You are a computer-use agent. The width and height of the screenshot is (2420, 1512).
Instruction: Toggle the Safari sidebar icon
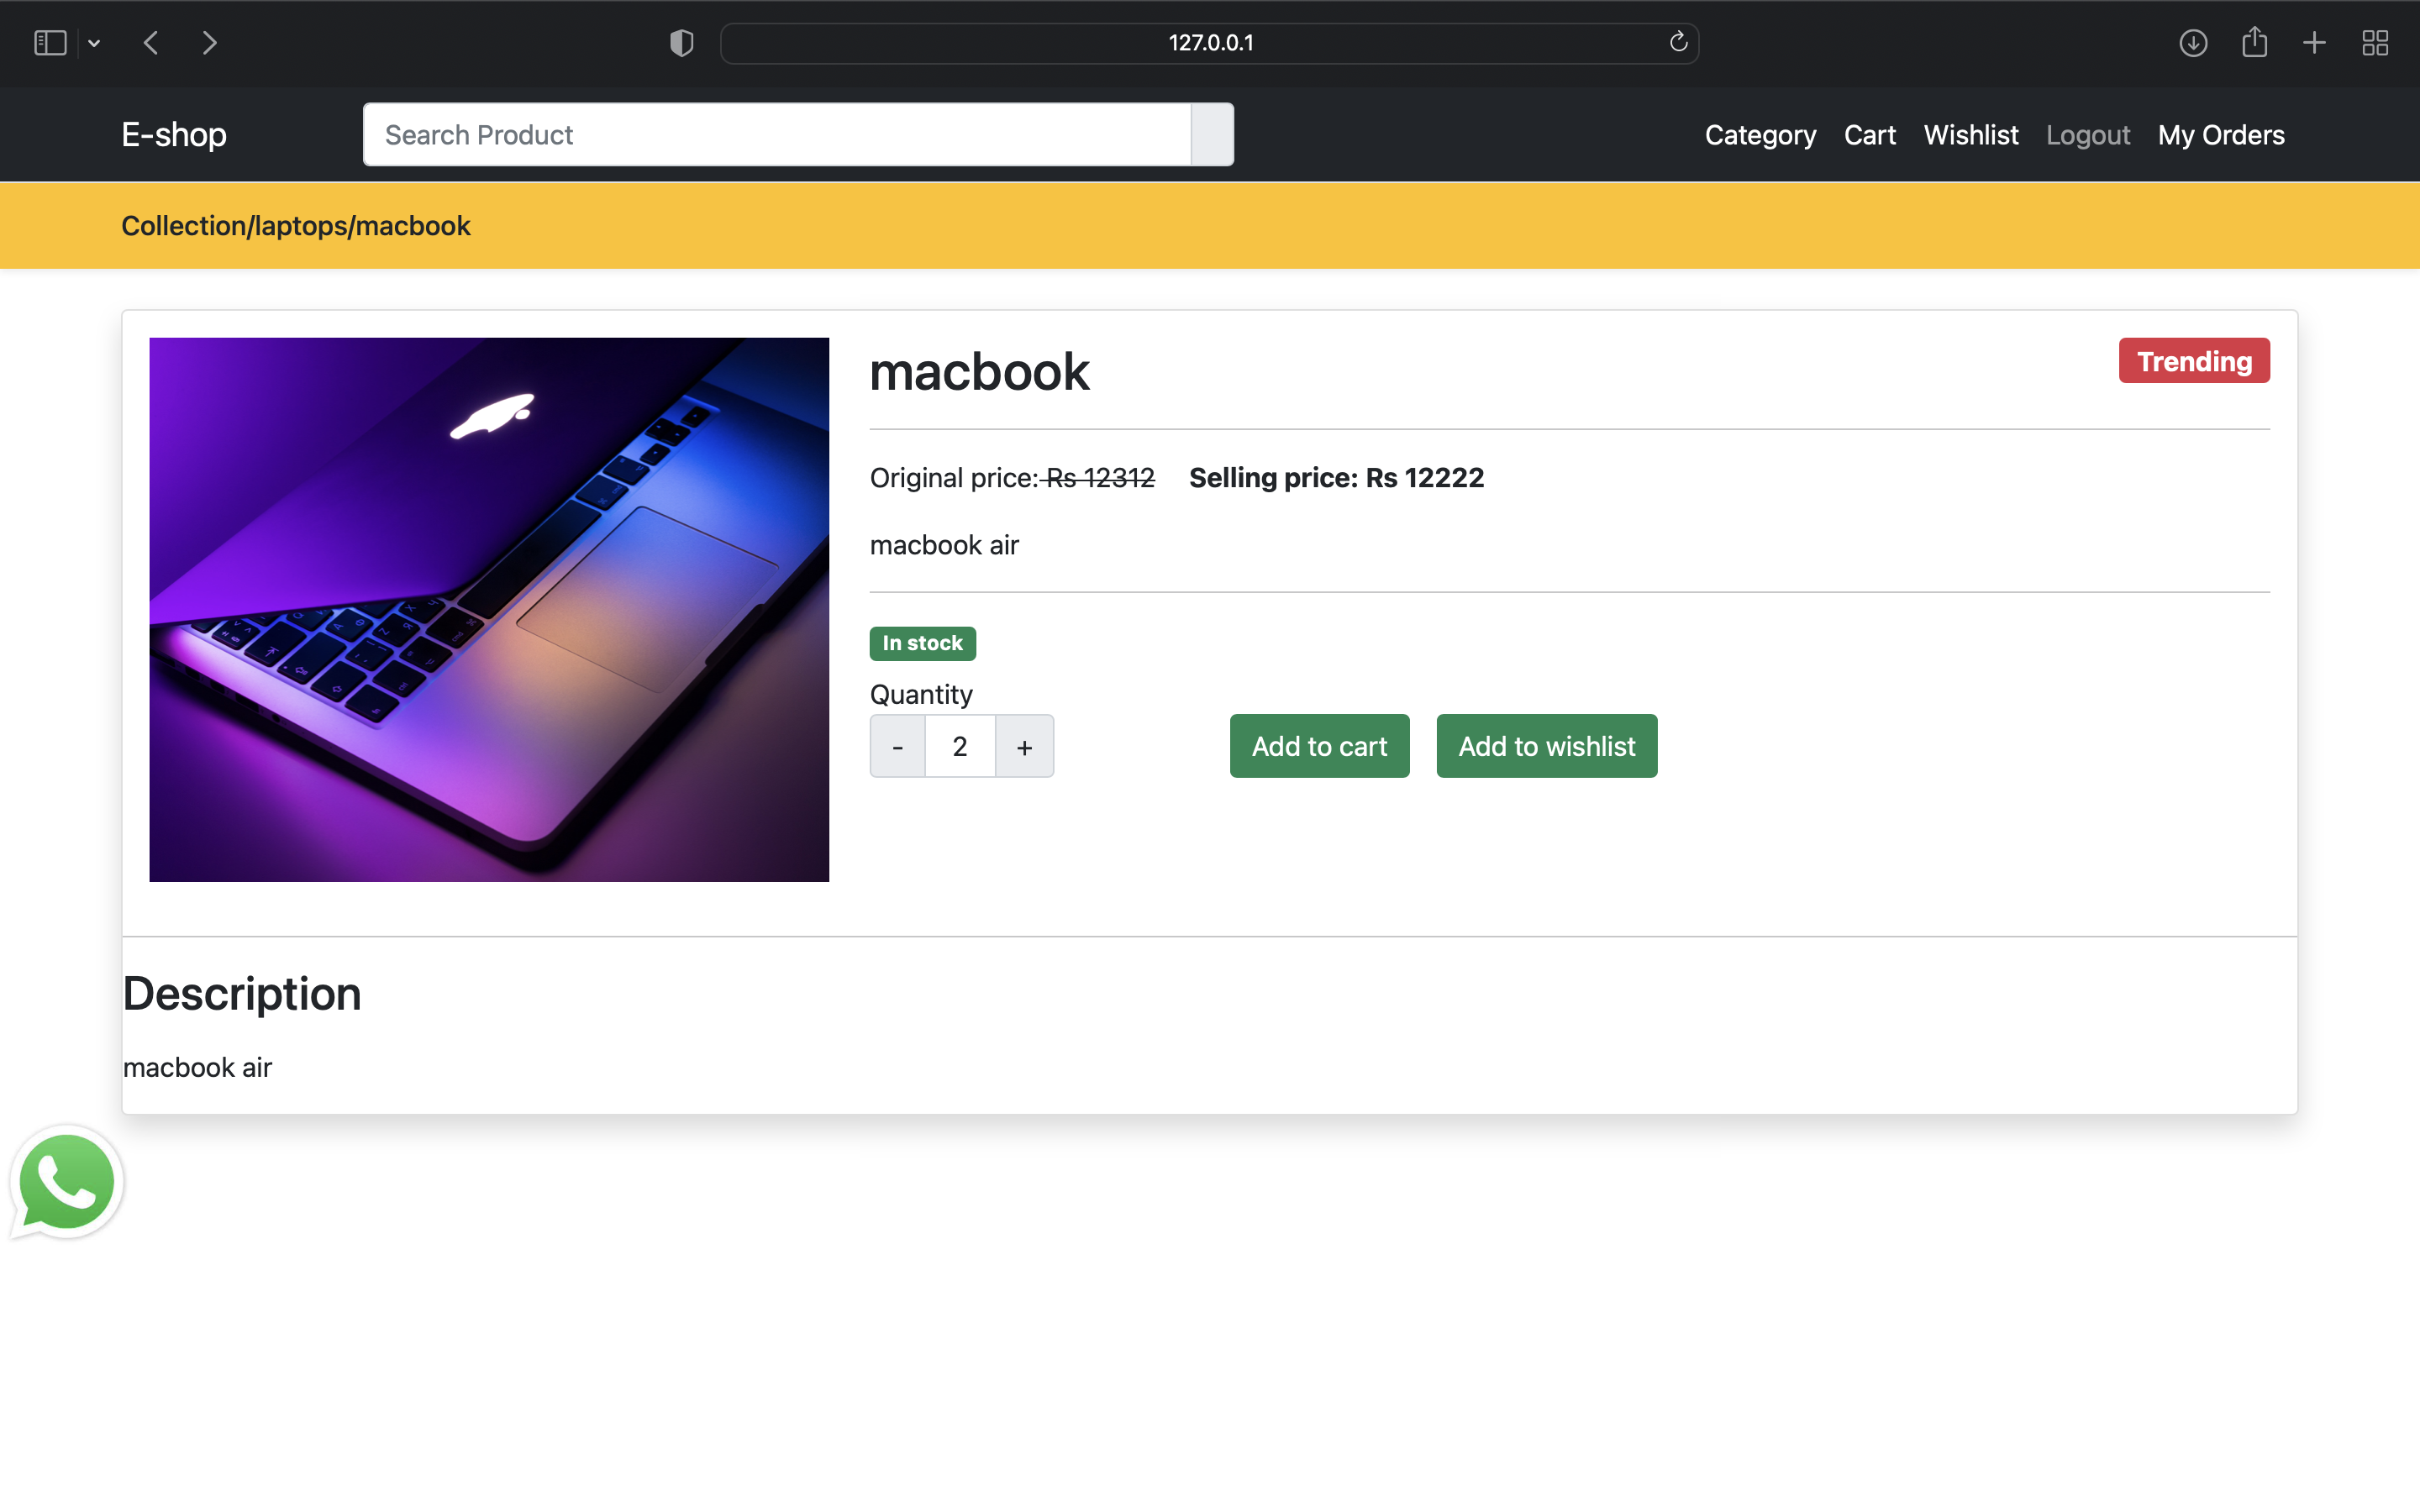(50, 43)
